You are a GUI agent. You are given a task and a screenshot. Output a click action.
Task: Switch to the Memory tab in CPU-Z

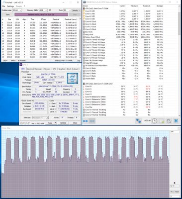click(47, 69)
